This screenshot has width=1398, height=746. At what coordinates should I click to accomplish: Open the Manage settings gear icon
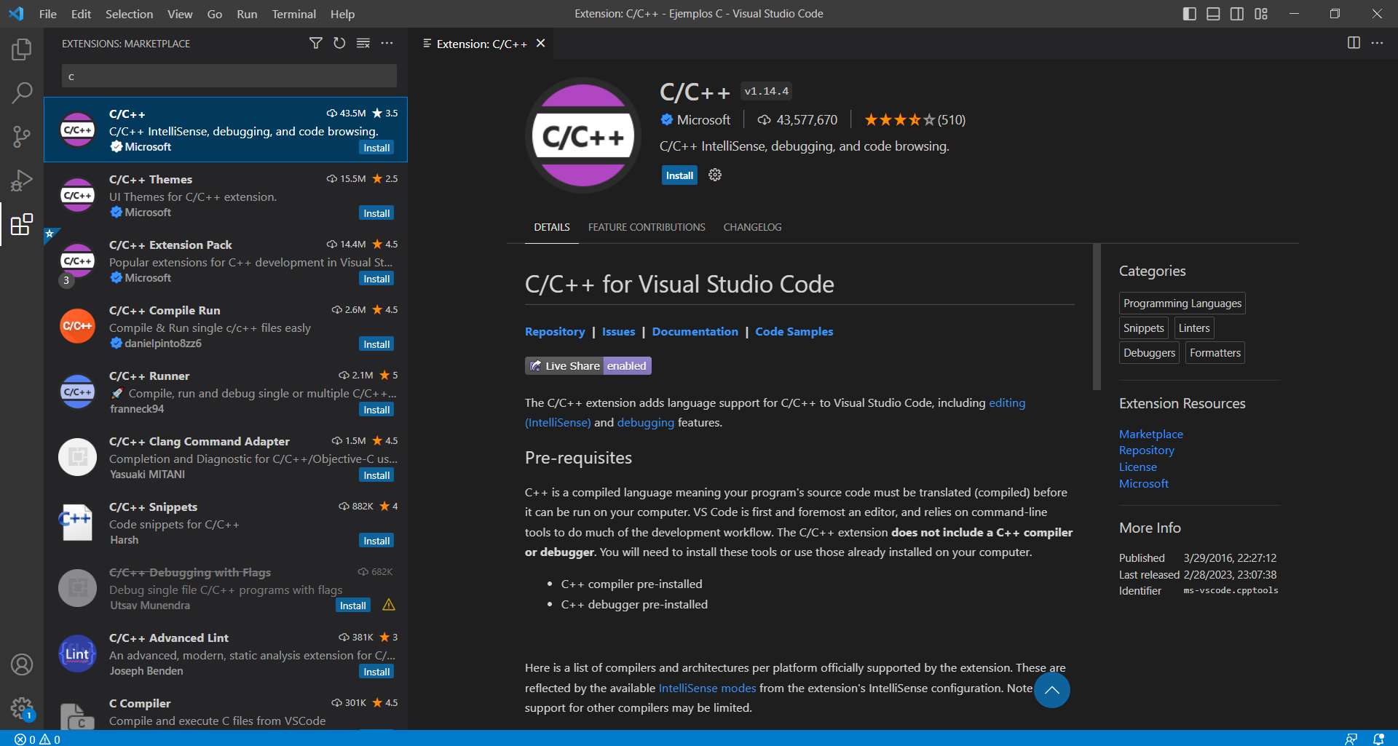[x=21, y=708]
